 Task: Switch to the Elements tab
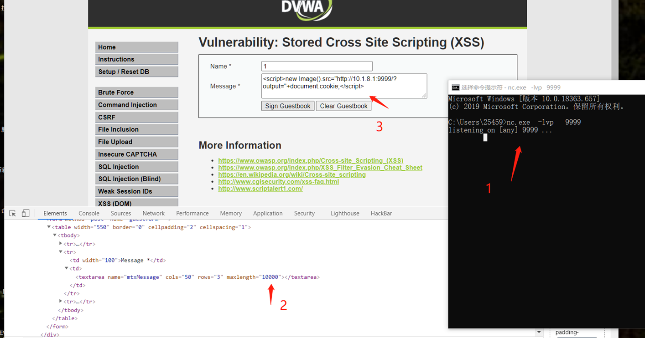[55, 213]
